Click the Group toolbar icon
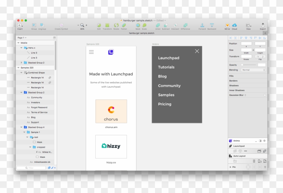 [34, 25]
